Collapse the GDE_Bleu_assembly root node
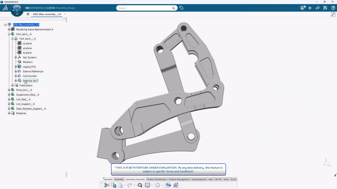337x189 pixels. 5,24
